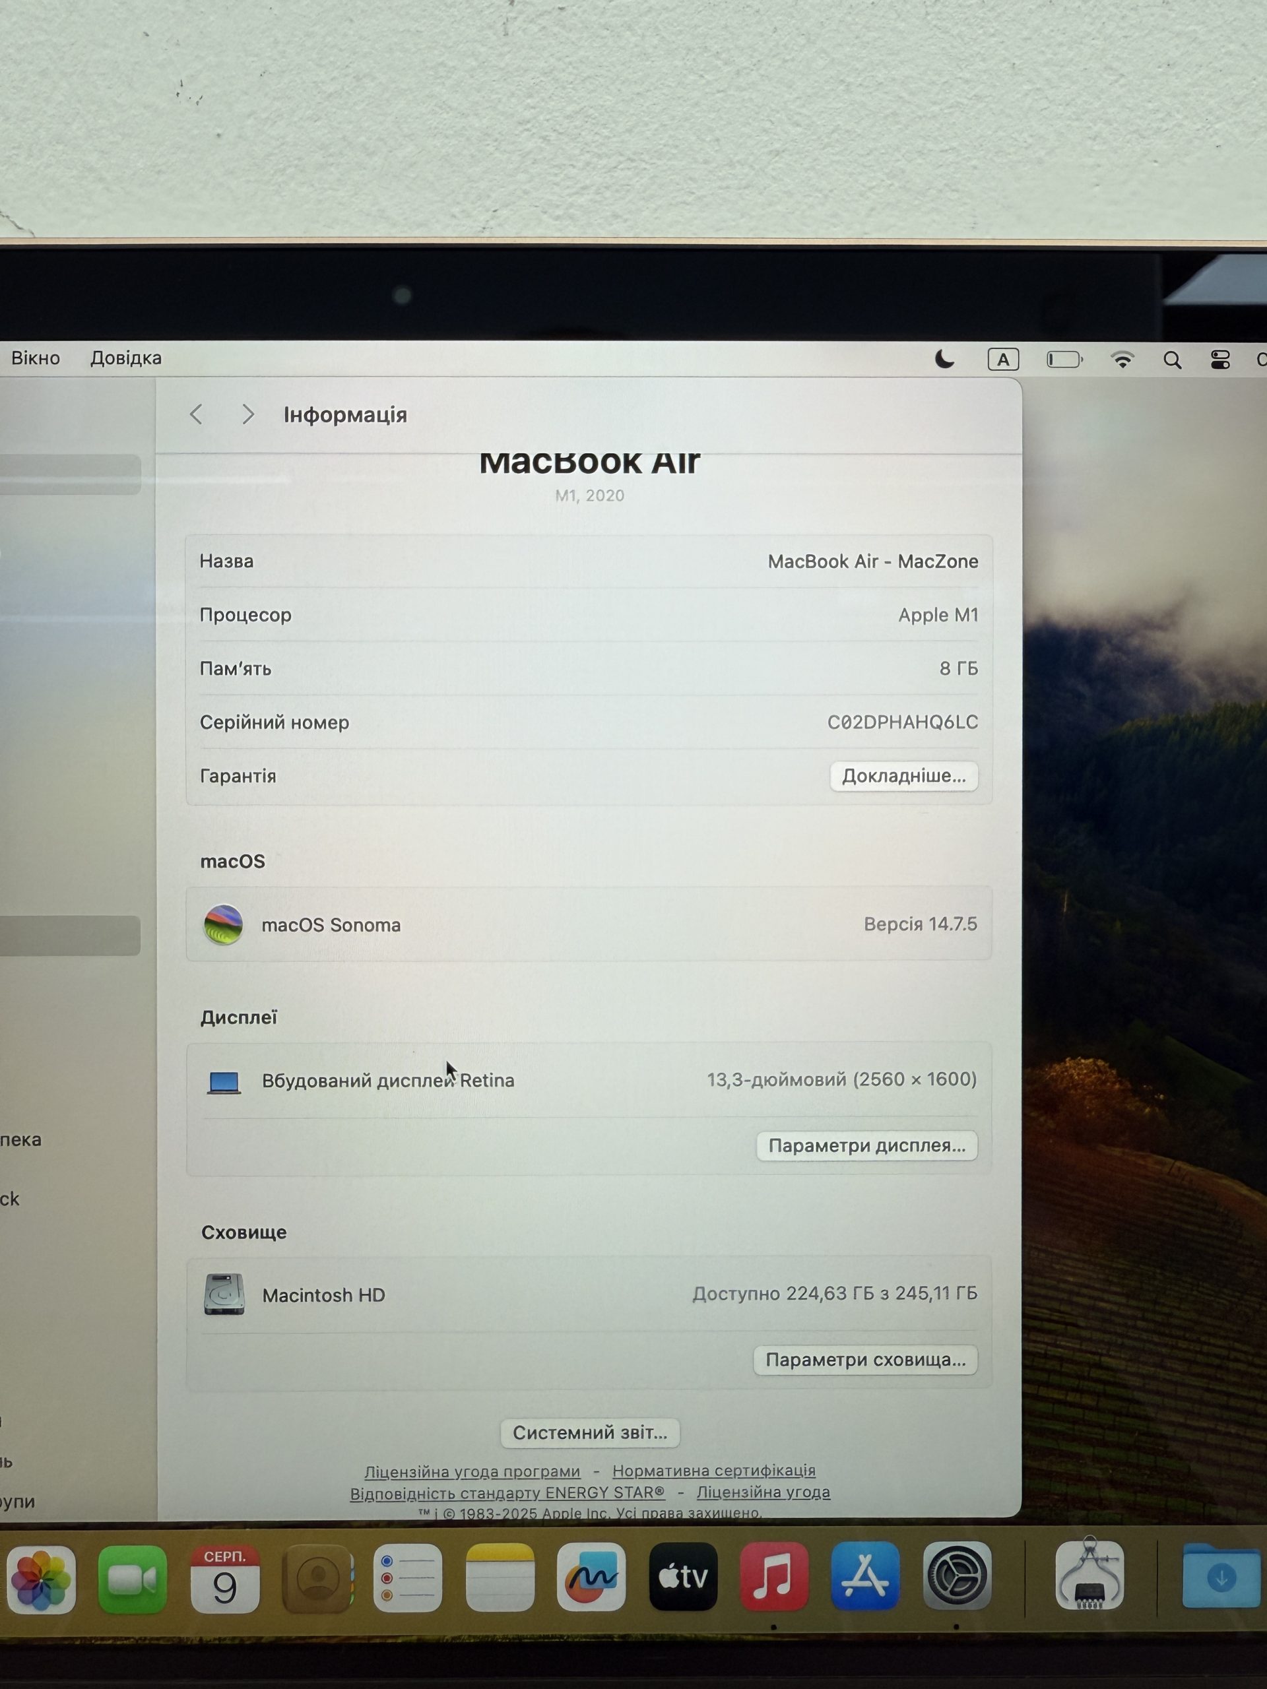Open Відповідність стандарту ENERGY STAR link
Image resolution: width=1267 pixels, height=1689 pixels.
click(x=507, y=1493)
